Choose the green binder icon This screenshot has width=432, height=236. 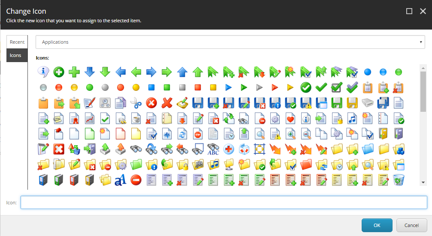click(x=59, y=180)
